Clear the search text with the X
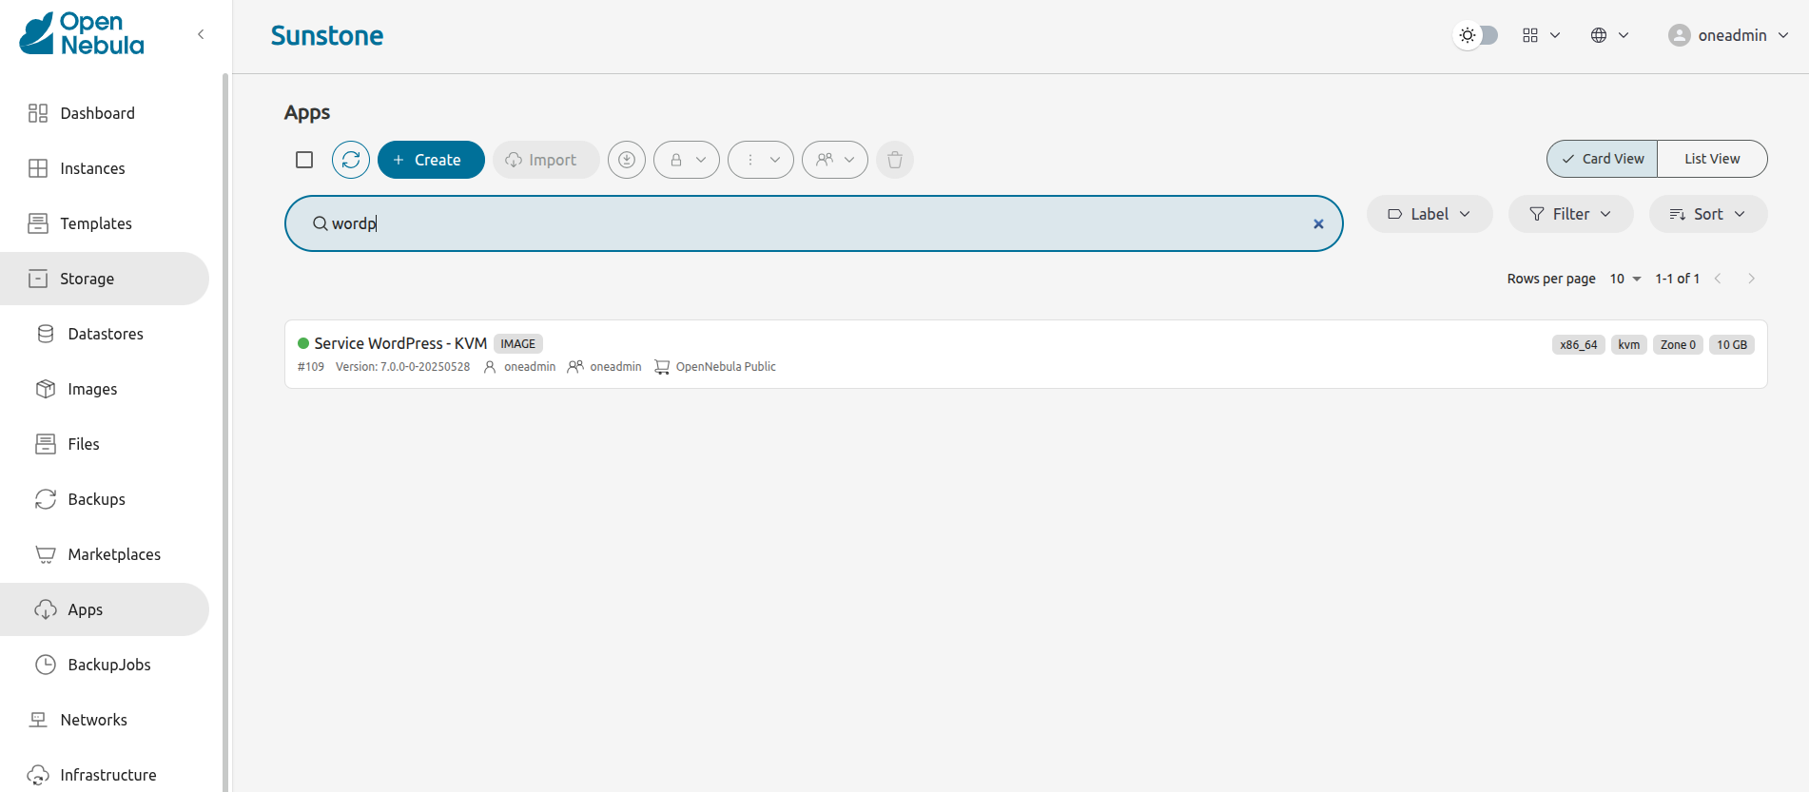 pos(1318,224)
